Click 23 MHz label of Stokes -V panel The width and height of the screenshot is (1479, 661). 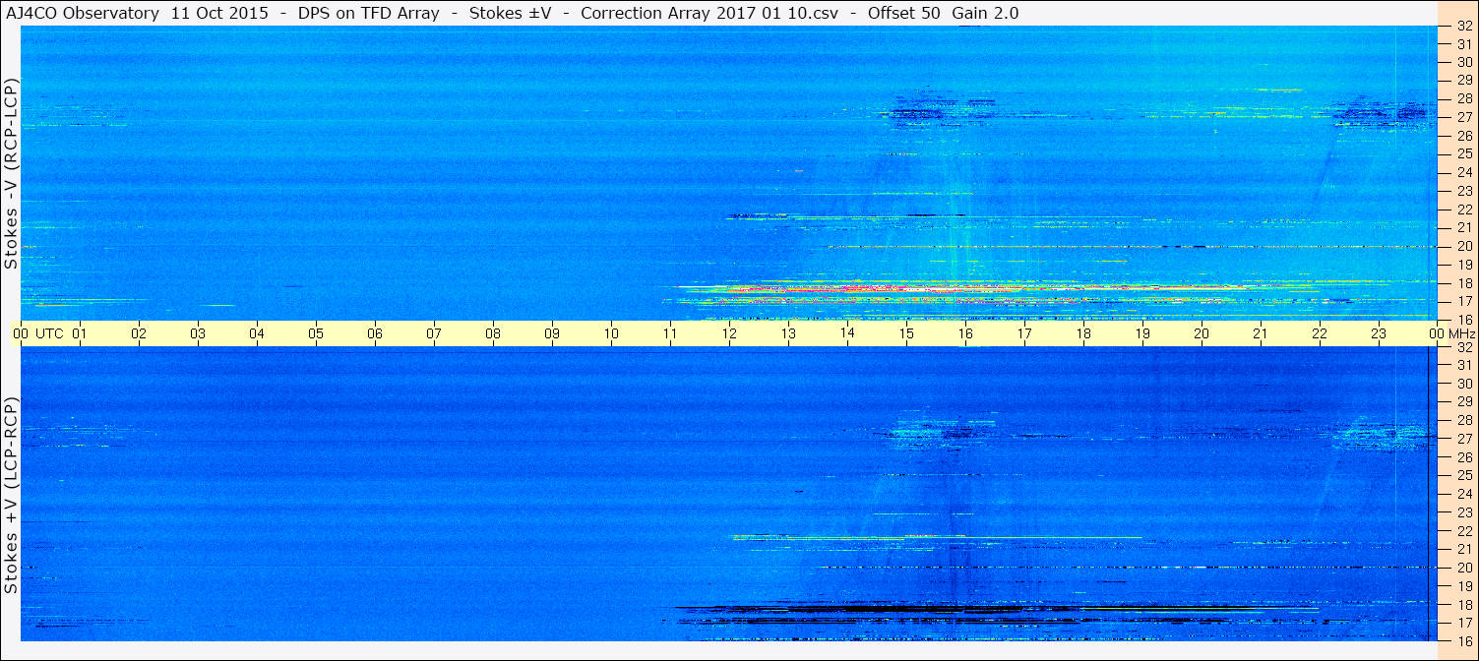1464,191
